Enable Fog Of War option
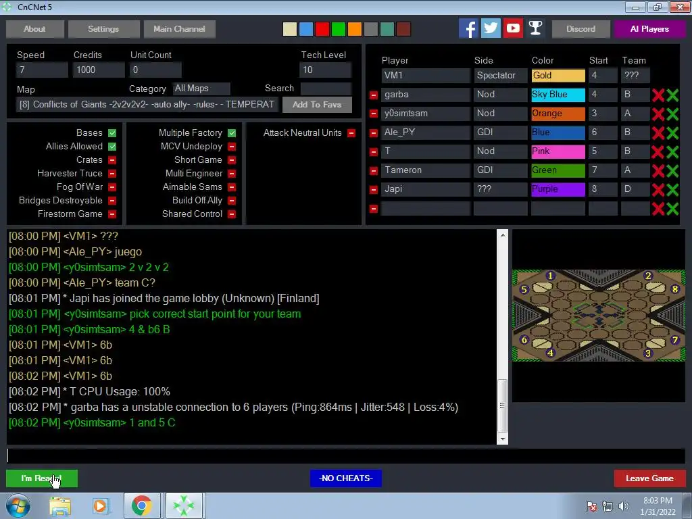The height and width of the screenshot is (519, 692). 112,187
